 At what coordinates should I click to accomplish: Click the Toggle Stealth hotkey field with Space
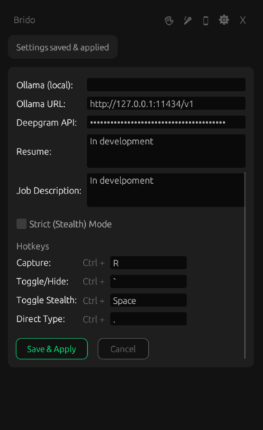(x=148, y=300)
